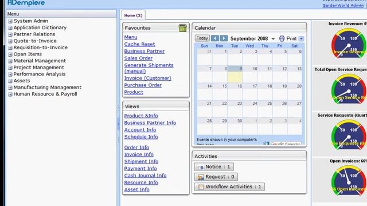Expand the Requisition-to-Invoice node
Viewport: 367px width, 206px height.
pos(10,48)
